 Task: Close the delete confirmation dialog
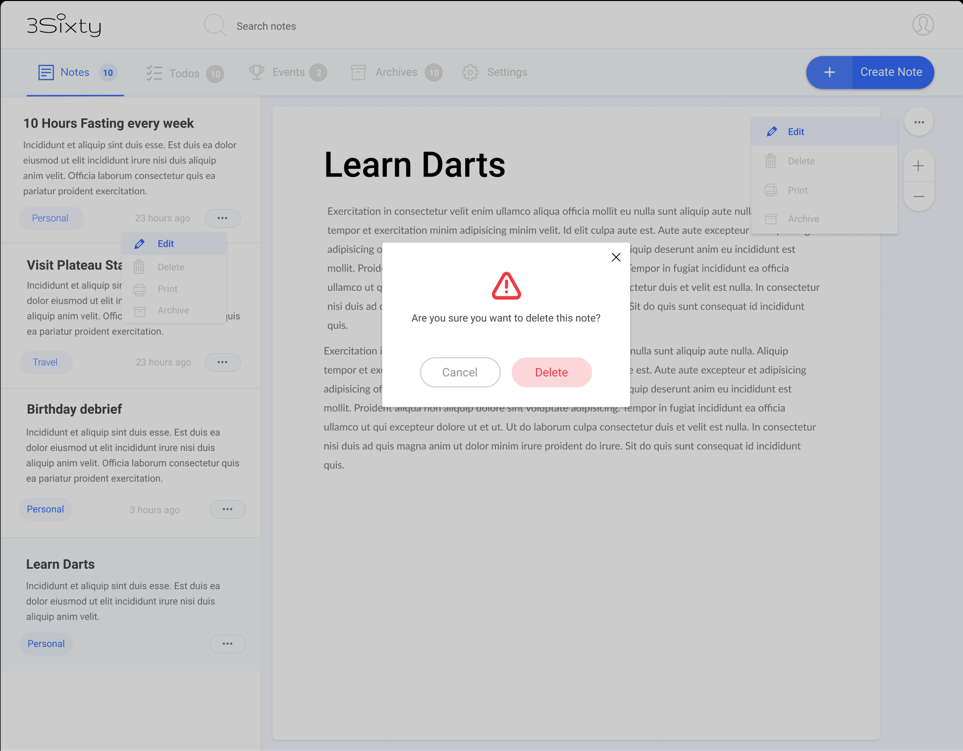tap(616, 257)
